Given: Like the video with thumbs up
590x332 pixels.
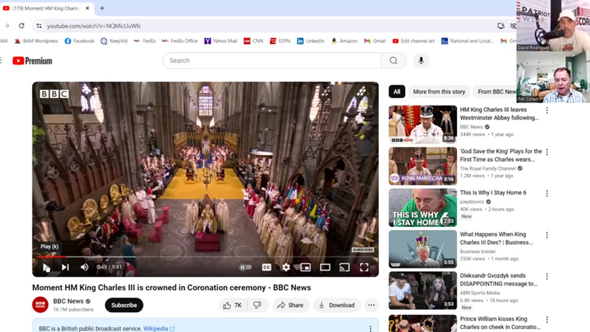Looking at the screenshot, I should pyautogui.click(x=233, y=305).
